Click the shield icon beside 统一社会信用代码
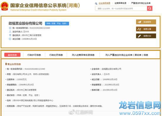This screenshot has width=162, height=116. (x=10, y=28)
